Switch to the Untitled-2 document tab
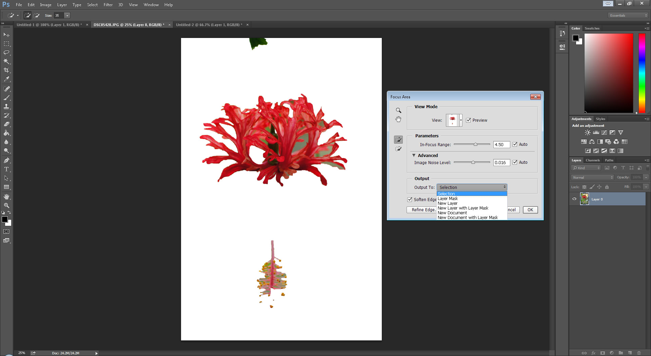The image size is (651, 356). (x=209, y=25)
